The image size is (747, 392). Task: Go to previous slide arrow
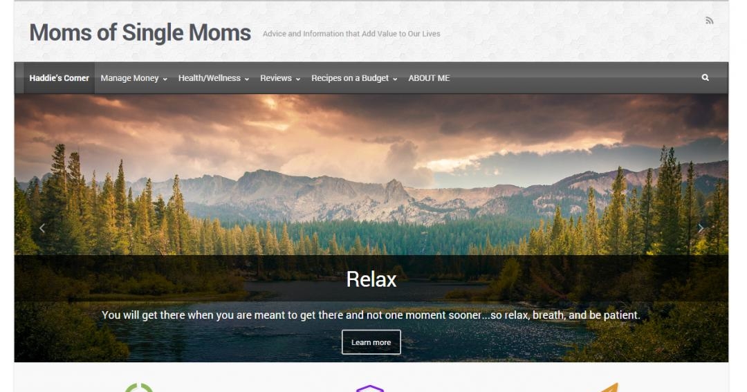click(42, 228)
